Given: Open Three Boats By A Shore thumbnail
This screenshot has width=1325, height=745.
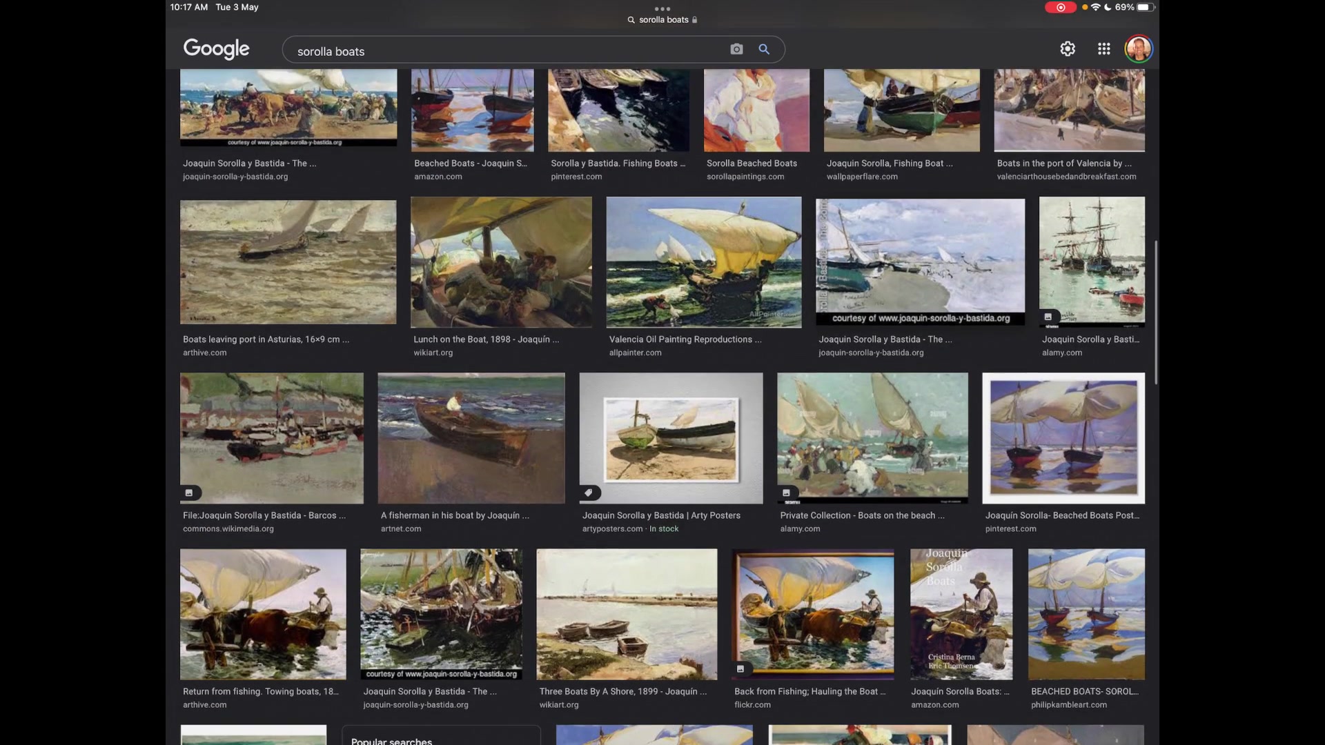Looking at the screenshot, I should point(627,615).
